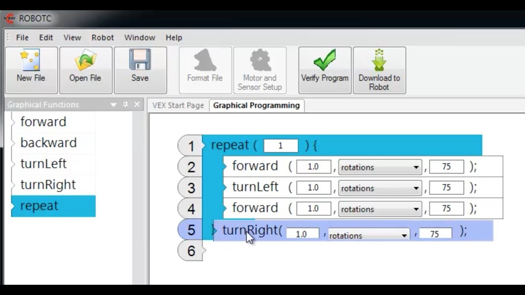Click turnRight block distance value field
Image resolution: width=525 pixels, height=295 pixels.
(302, 234)
